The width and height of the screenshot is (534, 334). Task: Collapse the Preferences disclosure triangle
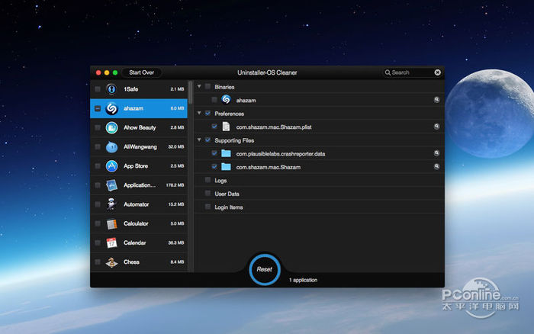[x=199, y=114]
